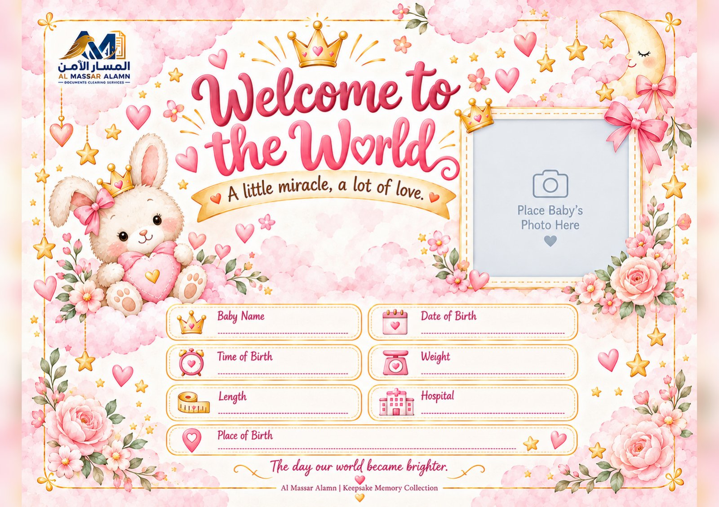
Task: Click the gold star in Place of Birth field
Action: click(x=531, y=444)
